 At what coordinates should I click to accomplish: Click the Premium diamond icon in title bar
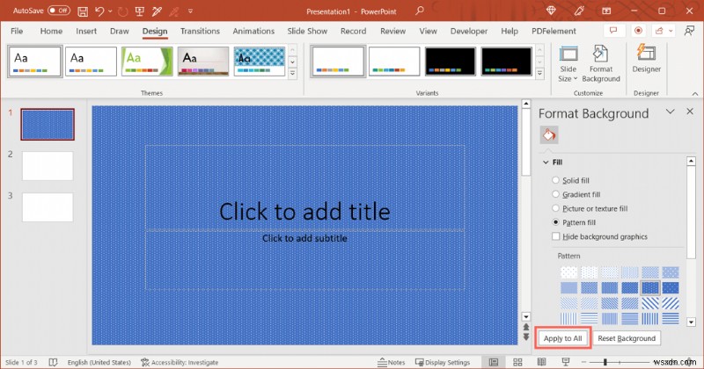(552, 11)
